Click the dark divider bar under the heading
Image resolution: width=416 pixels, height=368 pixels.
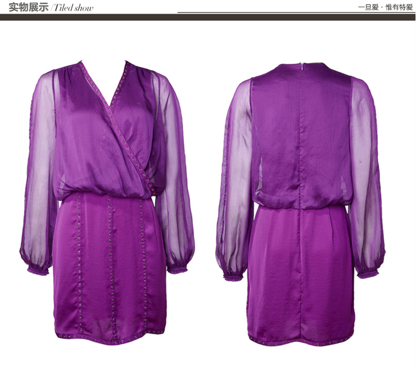coord(207,17)
